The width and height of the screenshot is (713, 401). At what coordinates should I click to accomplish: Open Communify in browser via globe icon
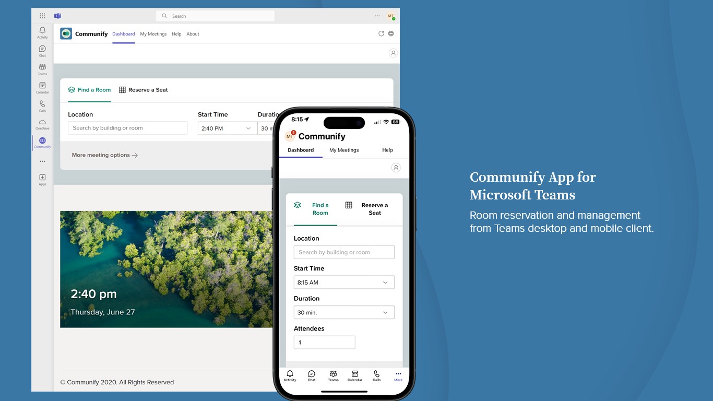coord(391,33)
